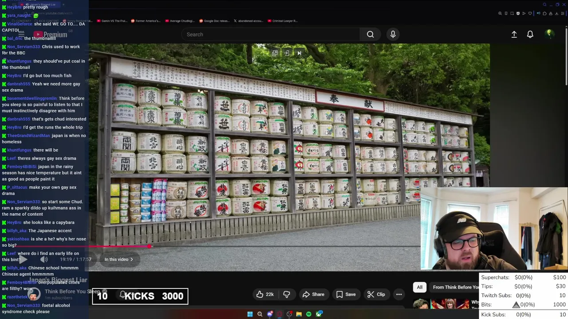Clip the video with scissors button
The width and height of the screenshot is (568, 319).
click(x=376, y=294)
